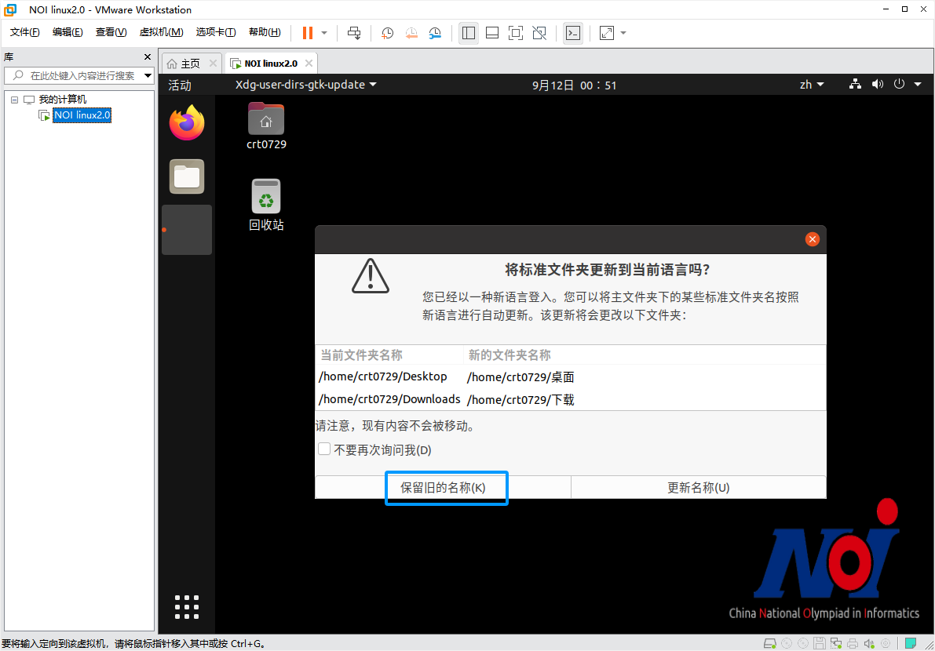The width and height of the screenshot is (935, 651).
Task: Select the /home/crt0729/Downloads cell
Action: click(389, 399)
